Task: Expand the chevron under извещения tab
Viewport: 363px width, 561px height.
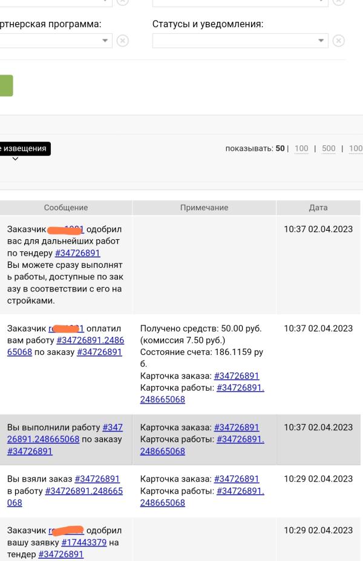Action: [x=15, y=159]
